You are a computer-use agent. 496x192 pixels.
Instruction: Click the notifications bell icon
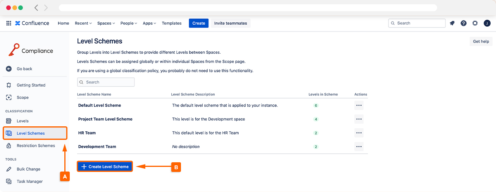tap(452, 23)
